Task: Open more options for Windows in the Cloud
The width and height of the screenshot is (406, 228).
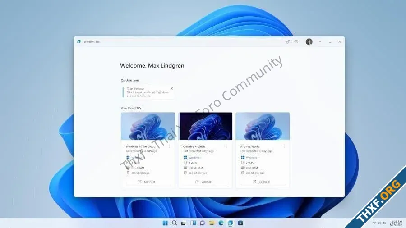Action: point(170,146)
